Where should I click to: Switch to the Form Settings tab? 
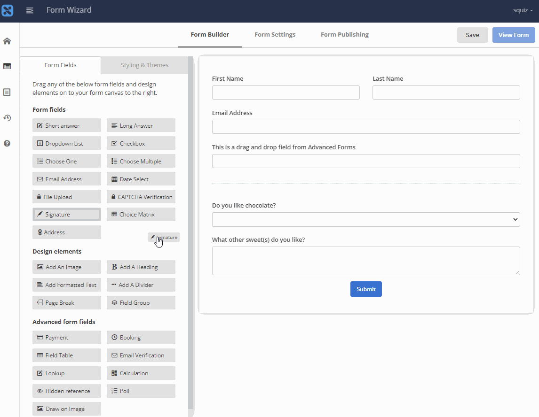tap(275, 35)
